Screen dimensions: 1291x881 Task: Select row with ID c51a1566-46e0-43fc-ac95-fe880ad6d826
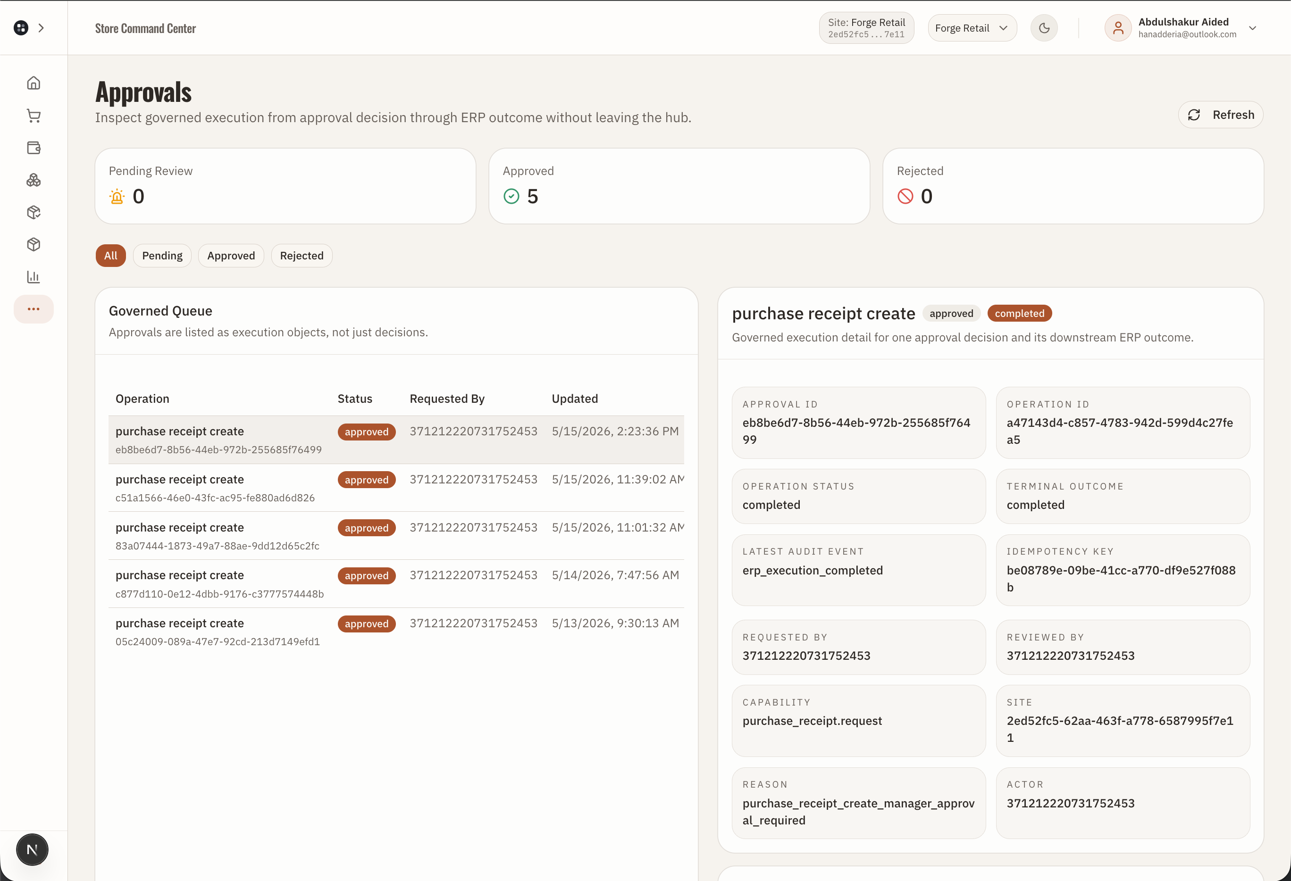[x=396, y=487]
